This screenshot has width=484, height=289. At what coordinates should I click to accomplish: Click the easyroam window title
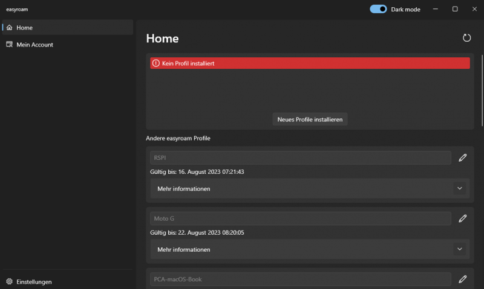tap(17, 9)
